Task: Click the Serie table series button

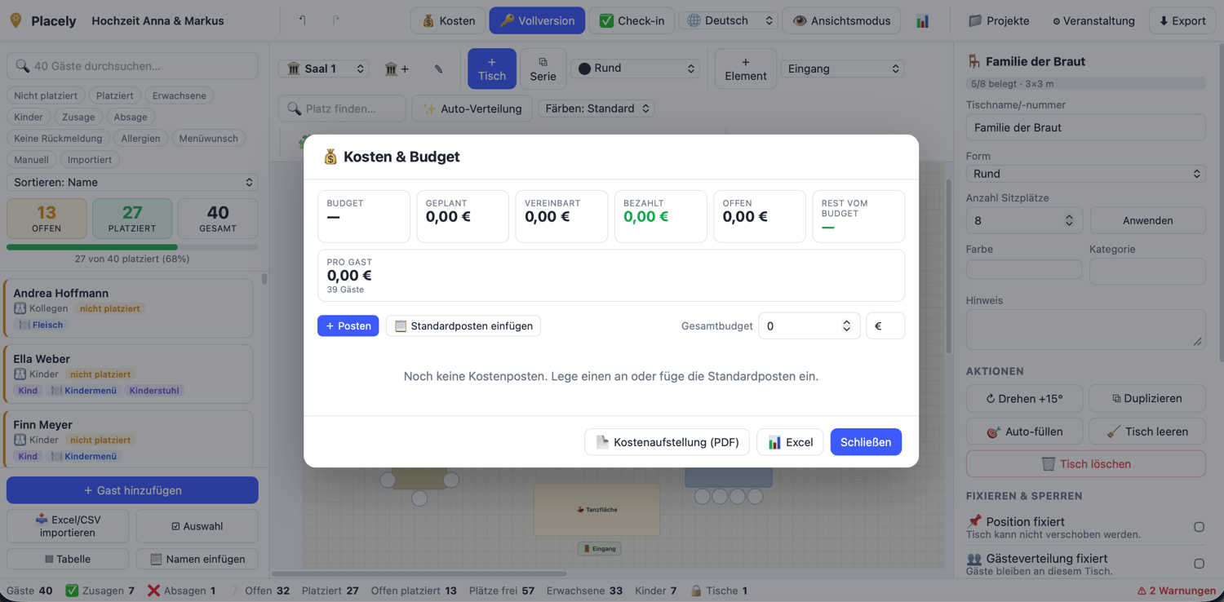Action: pyautogui.click(x=543, y=69)
